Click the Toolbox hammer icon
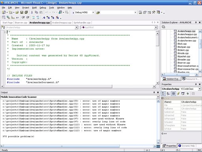 [x=153, y=12]
